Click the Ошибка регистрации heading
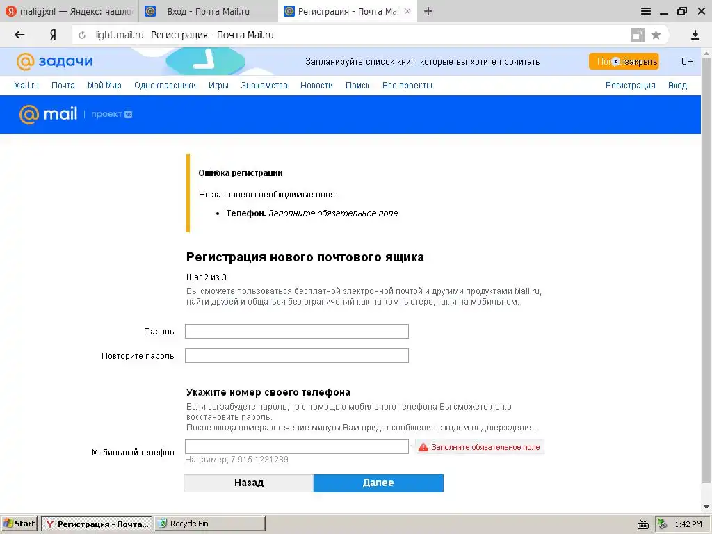This screenshot has height=534, width=712. [x=241, y=173]
